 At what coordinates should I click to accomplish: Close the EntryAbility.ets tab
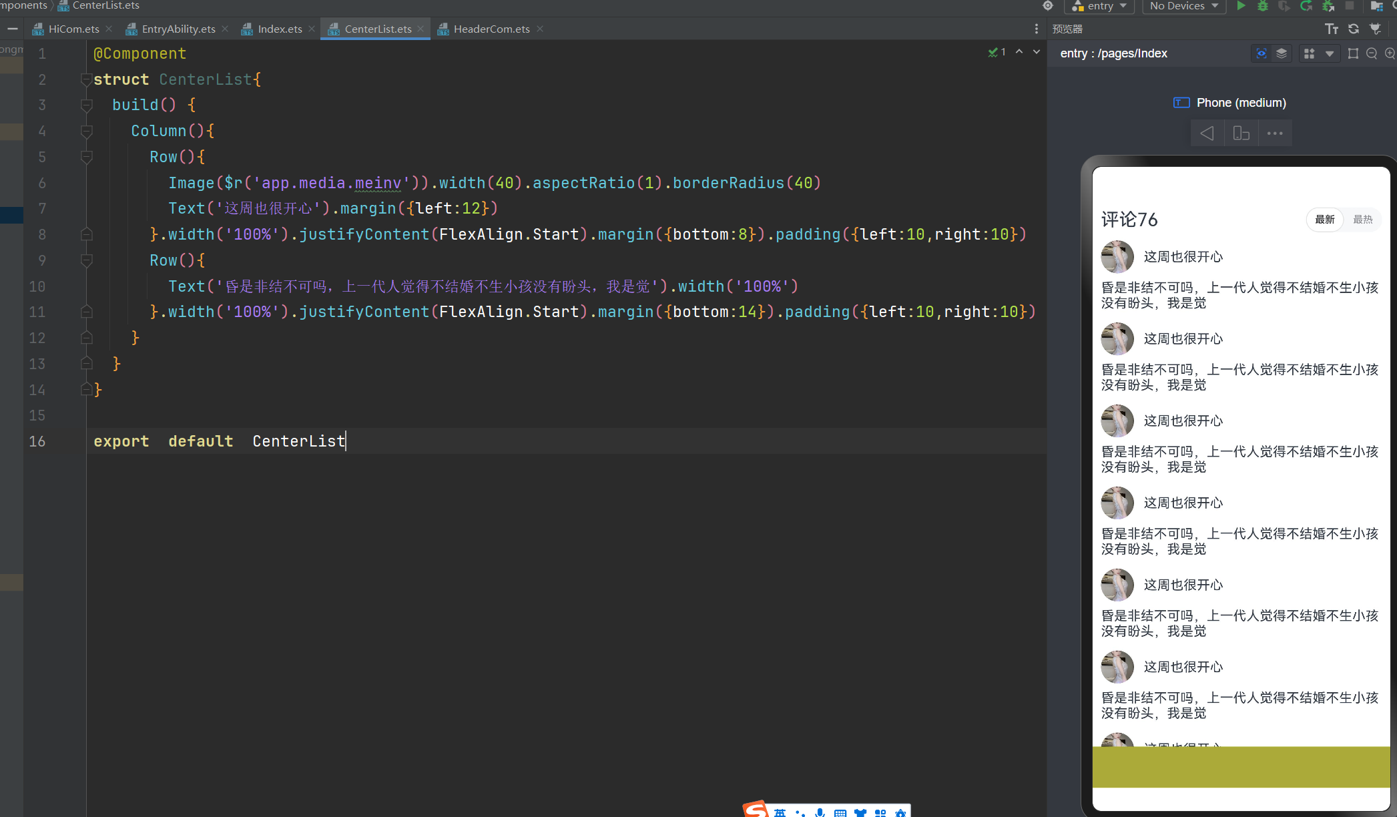pos(225,29)
